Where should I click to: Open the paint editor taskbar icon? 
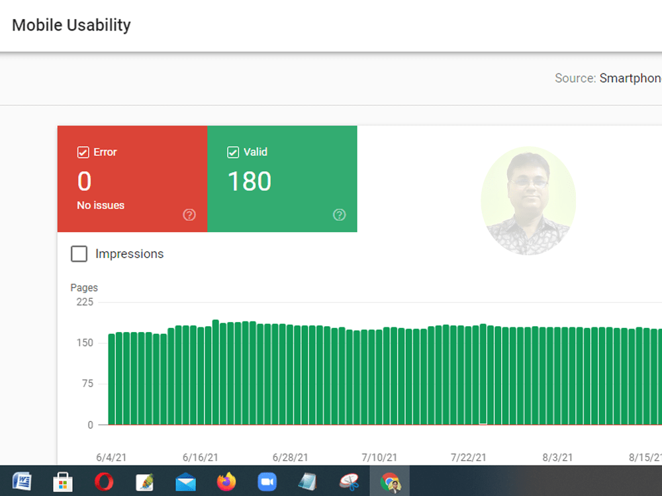coord(145,482)
